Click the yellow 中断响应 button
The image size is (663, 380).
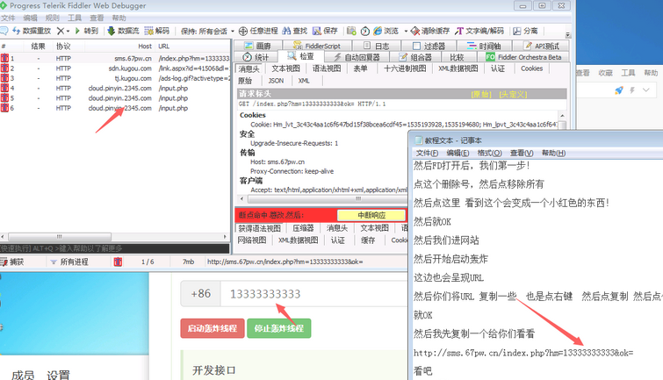pos(371,215)
